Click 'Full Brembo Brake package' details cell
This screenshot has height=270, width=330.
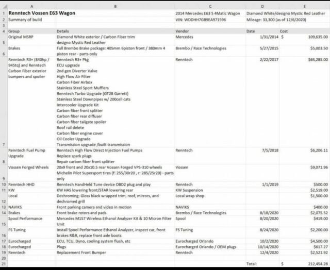click(115, 51)
